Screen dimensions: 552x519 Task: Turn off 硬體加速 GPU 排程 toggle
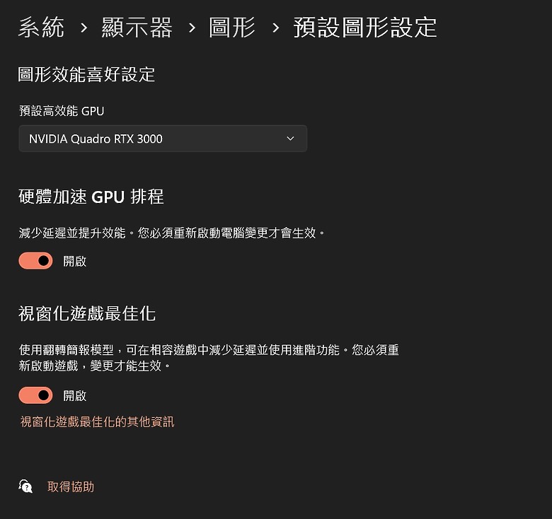(x=35, y=261)
